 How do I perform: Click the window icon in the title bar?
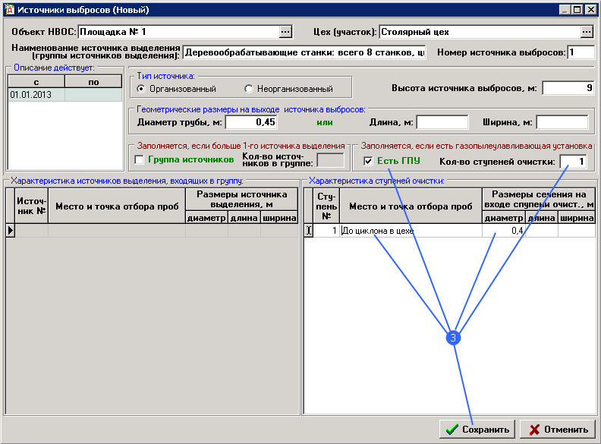point(10,10)
